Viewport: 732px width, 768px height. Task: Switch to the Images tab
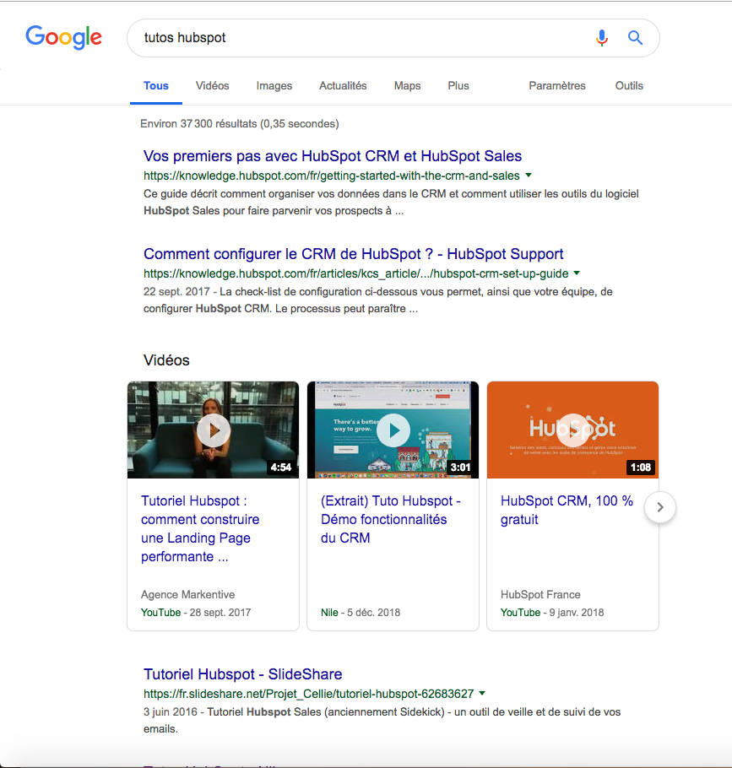(274, 85)
